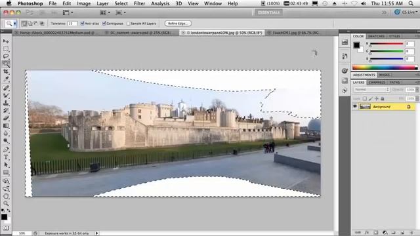420x236 pixels.
Task: Select the 3D Object Rotate tool
Action: tap(6, 181)
